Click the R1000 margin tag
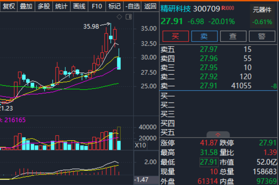 (x=228, y=8)
